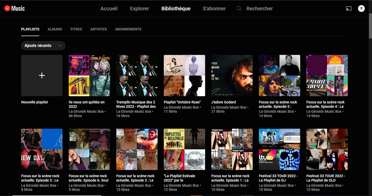372x196 pixels.
Task: Click the Playlist "Octobre Rose" title
Action: 182,102
